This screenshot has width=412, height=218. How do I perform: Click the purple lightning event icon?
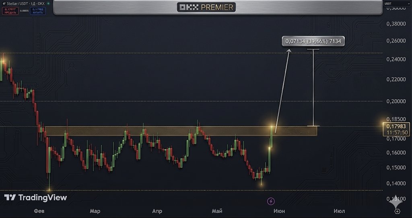[x=271, y=202]
